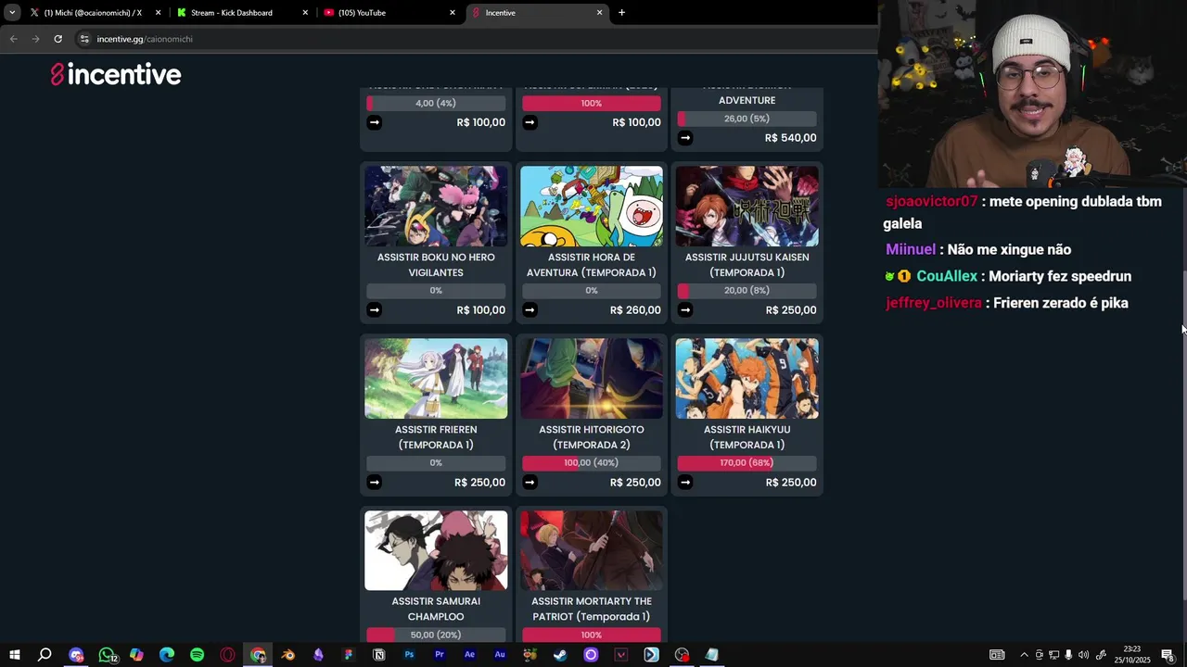Click Jujutsu Kaisen 20,00 (8%) progress bar
The height and width of the screenshot is (667, 1187).
tap(747, 291)
